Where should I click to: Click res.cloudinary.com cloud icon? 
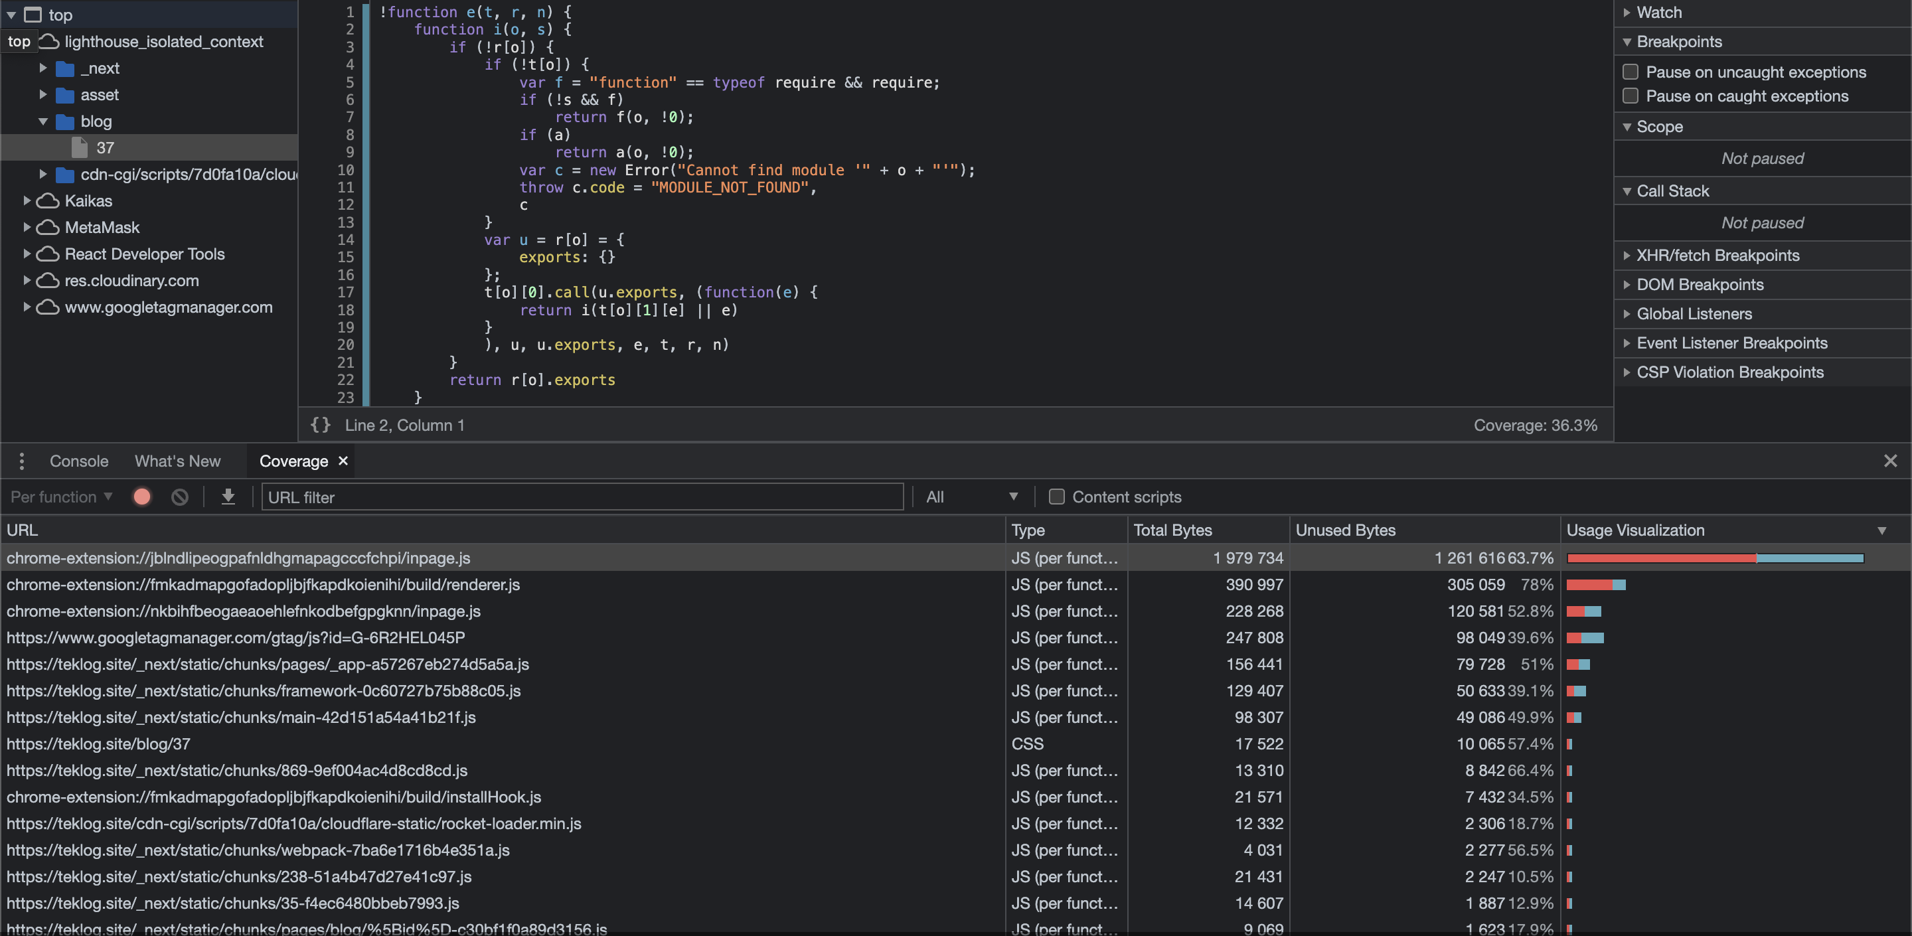point(48,281)
